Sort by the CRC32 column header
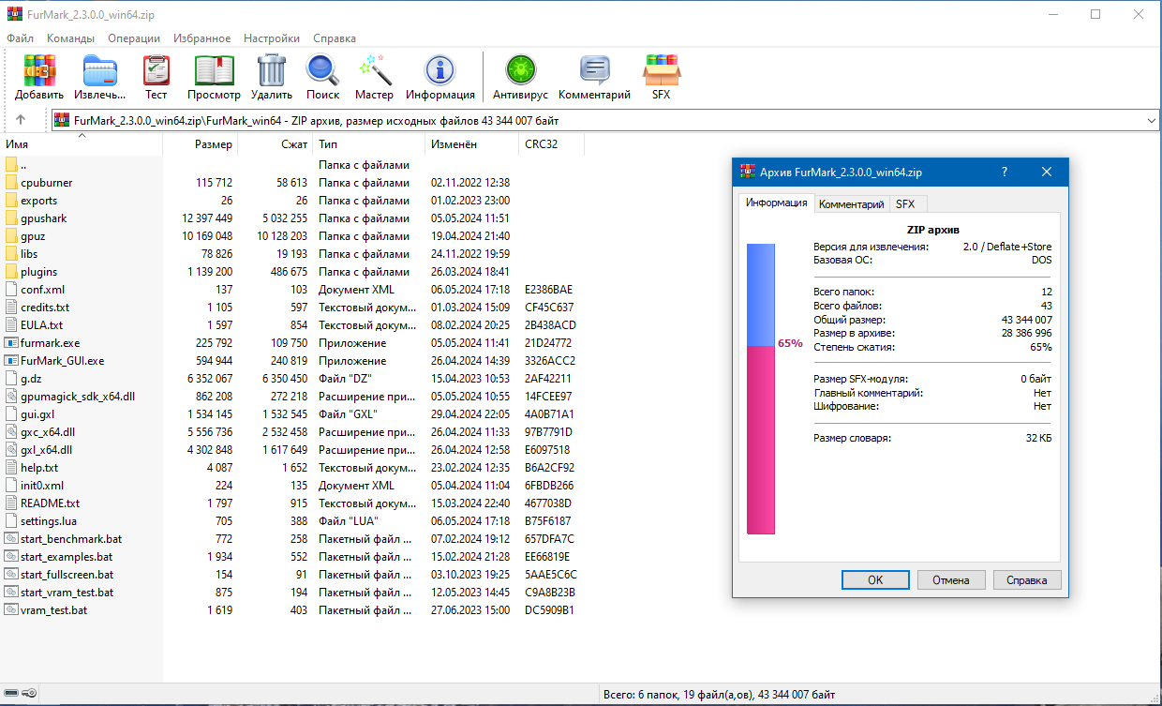 click(x=551, y=144)
